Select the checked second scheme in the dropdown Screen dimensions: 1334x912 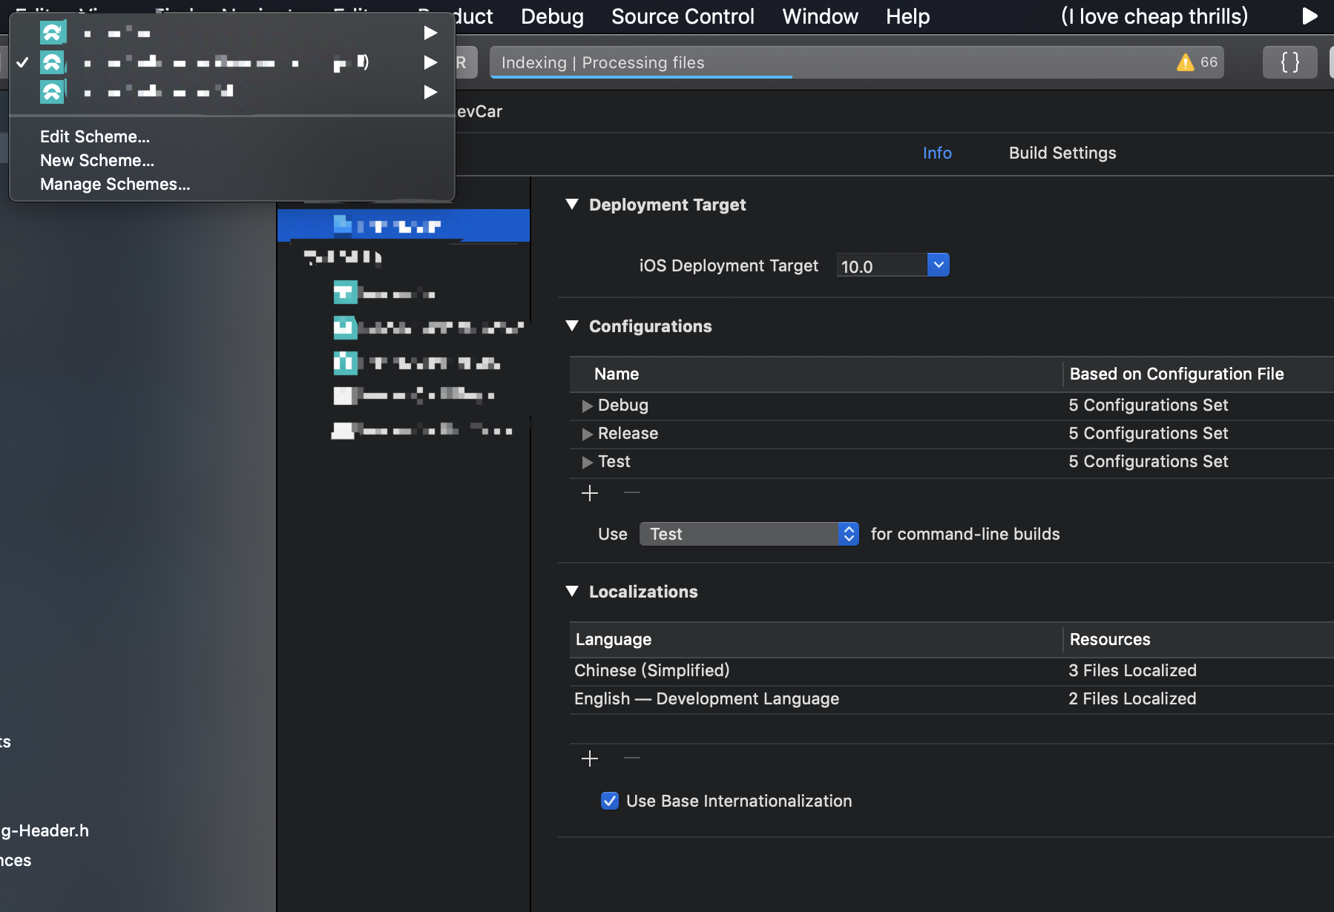coord(231,62)
